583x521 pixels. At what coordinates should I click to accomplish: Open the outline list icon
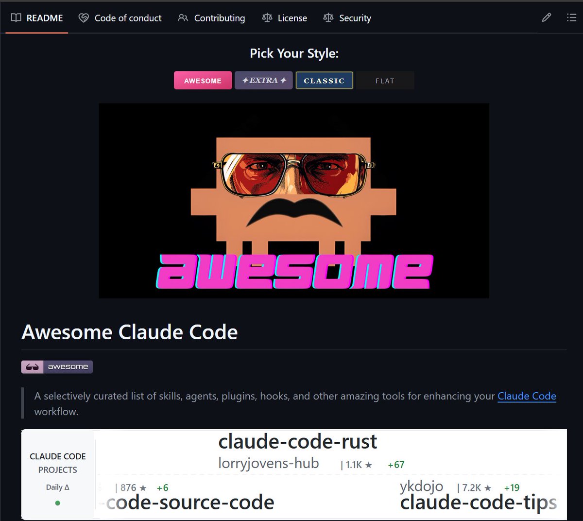click(x=571, y=18)
